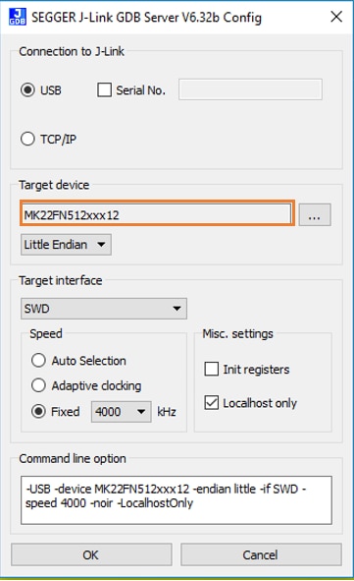354x581 pixels.
Task: Click the Serial No. text field
Action: tap(250, 89)
